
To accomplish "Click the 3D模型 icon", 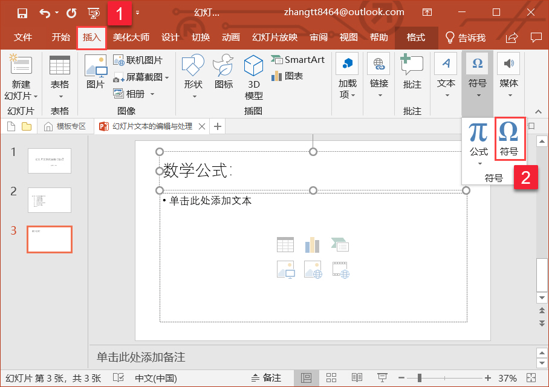I will [254, 77].
